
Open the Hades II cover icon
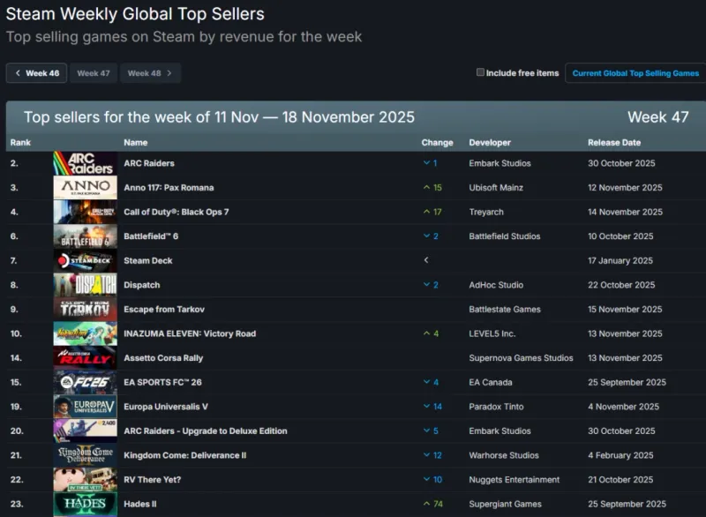pos(85,504)
